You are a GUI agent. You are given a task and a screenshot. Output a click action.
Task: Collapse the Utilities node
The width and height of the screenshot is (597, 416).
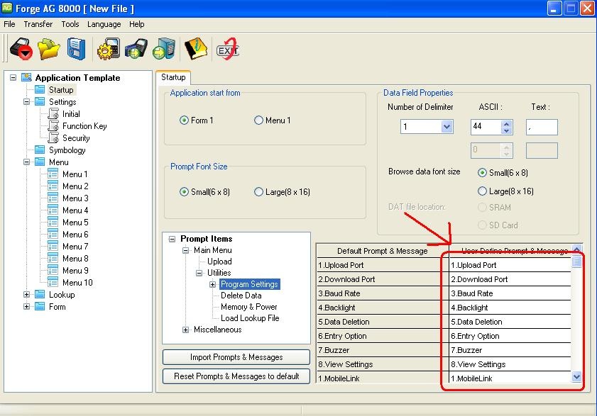pyautogui.click(x=199, y=273)
